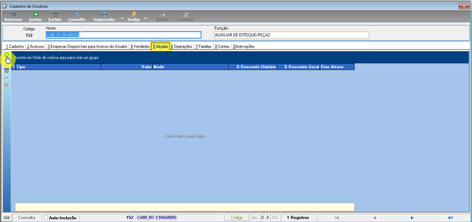Jump to last record with navigation arrow
The image size is (472, 222).
pyautogui.click(x=451, y=218)
